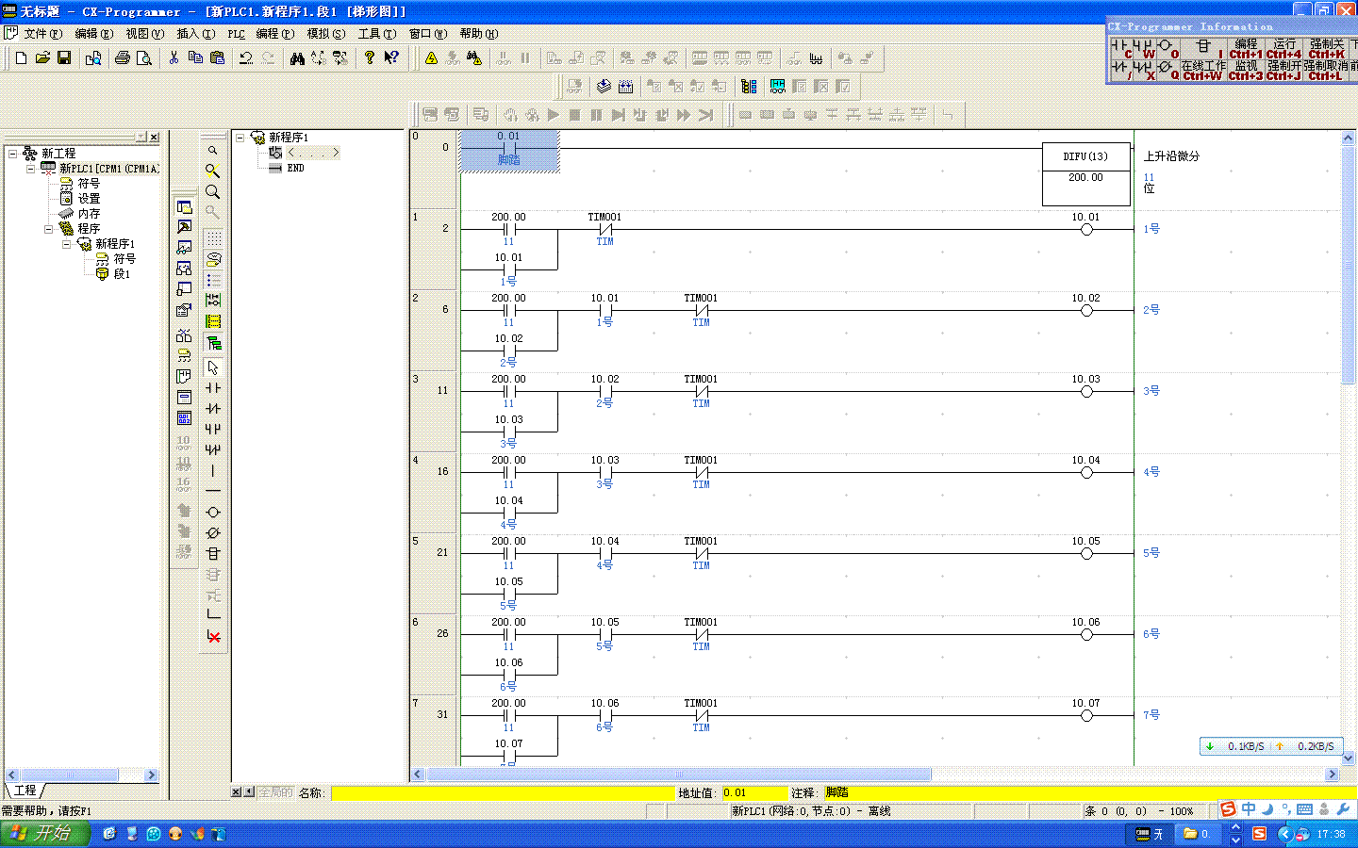Click the 地址值 field showing 0.01
The image size is (1358, 848).
click(754, 792)
